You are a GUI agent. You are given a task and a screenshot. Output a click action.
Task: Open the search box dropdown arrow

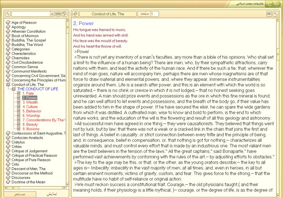52,14
